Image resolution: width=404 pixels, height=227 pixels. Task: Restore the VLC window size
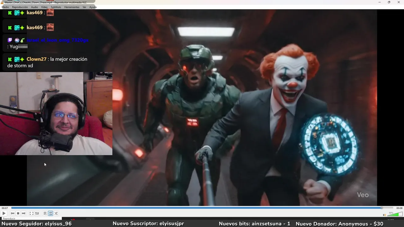(x=389, y=2)
